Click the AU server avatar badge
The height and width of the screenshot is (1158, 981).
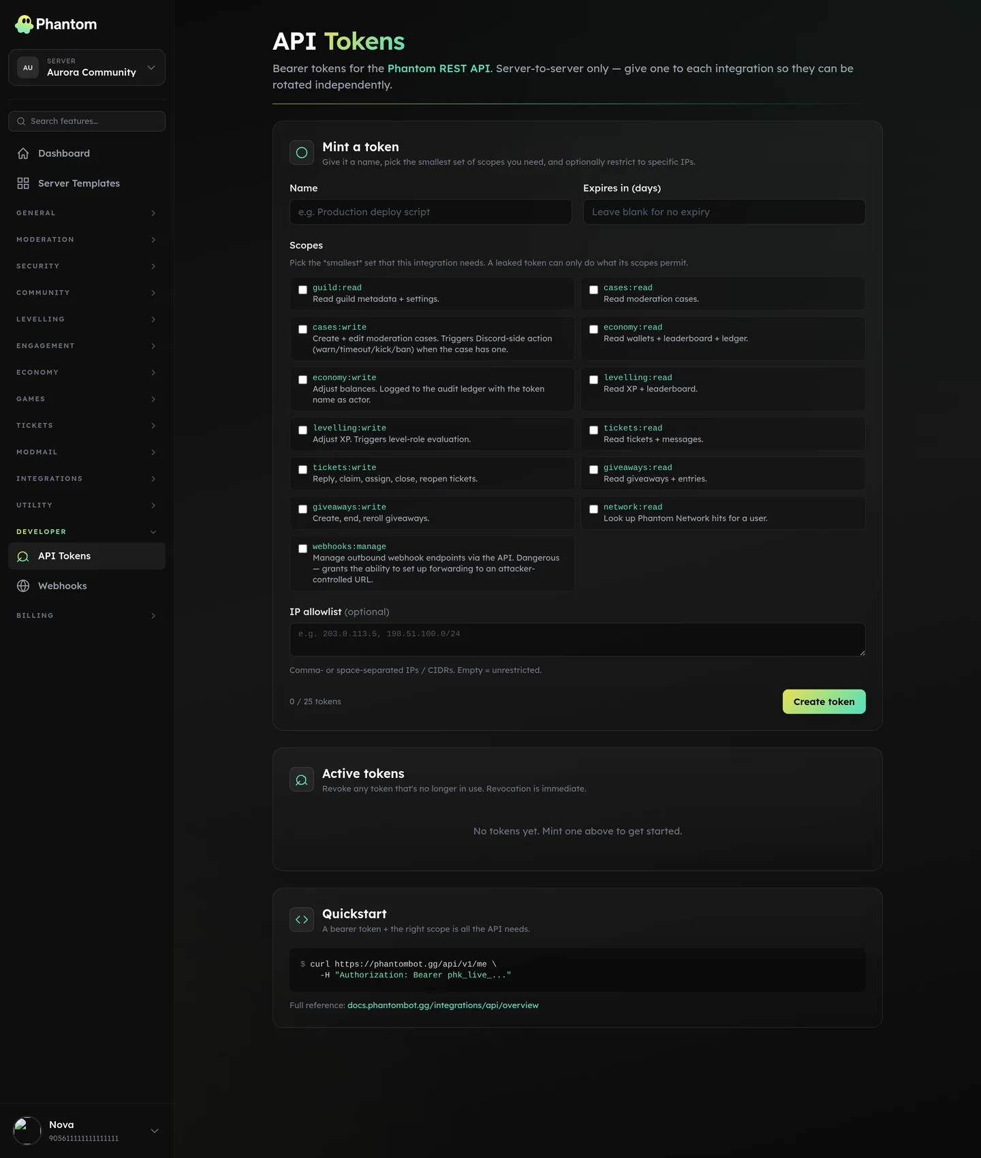[28, 67]
